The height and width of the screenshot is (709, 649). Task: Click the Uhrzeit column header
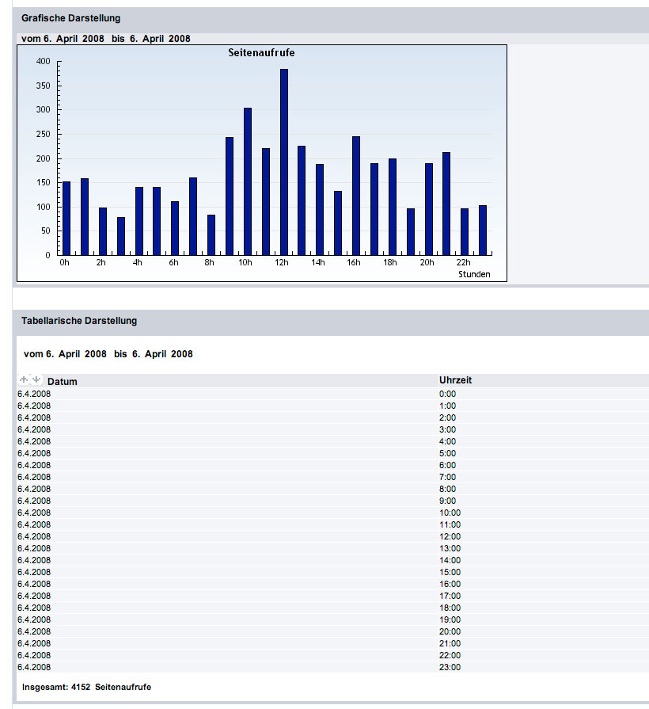(455, 380)
